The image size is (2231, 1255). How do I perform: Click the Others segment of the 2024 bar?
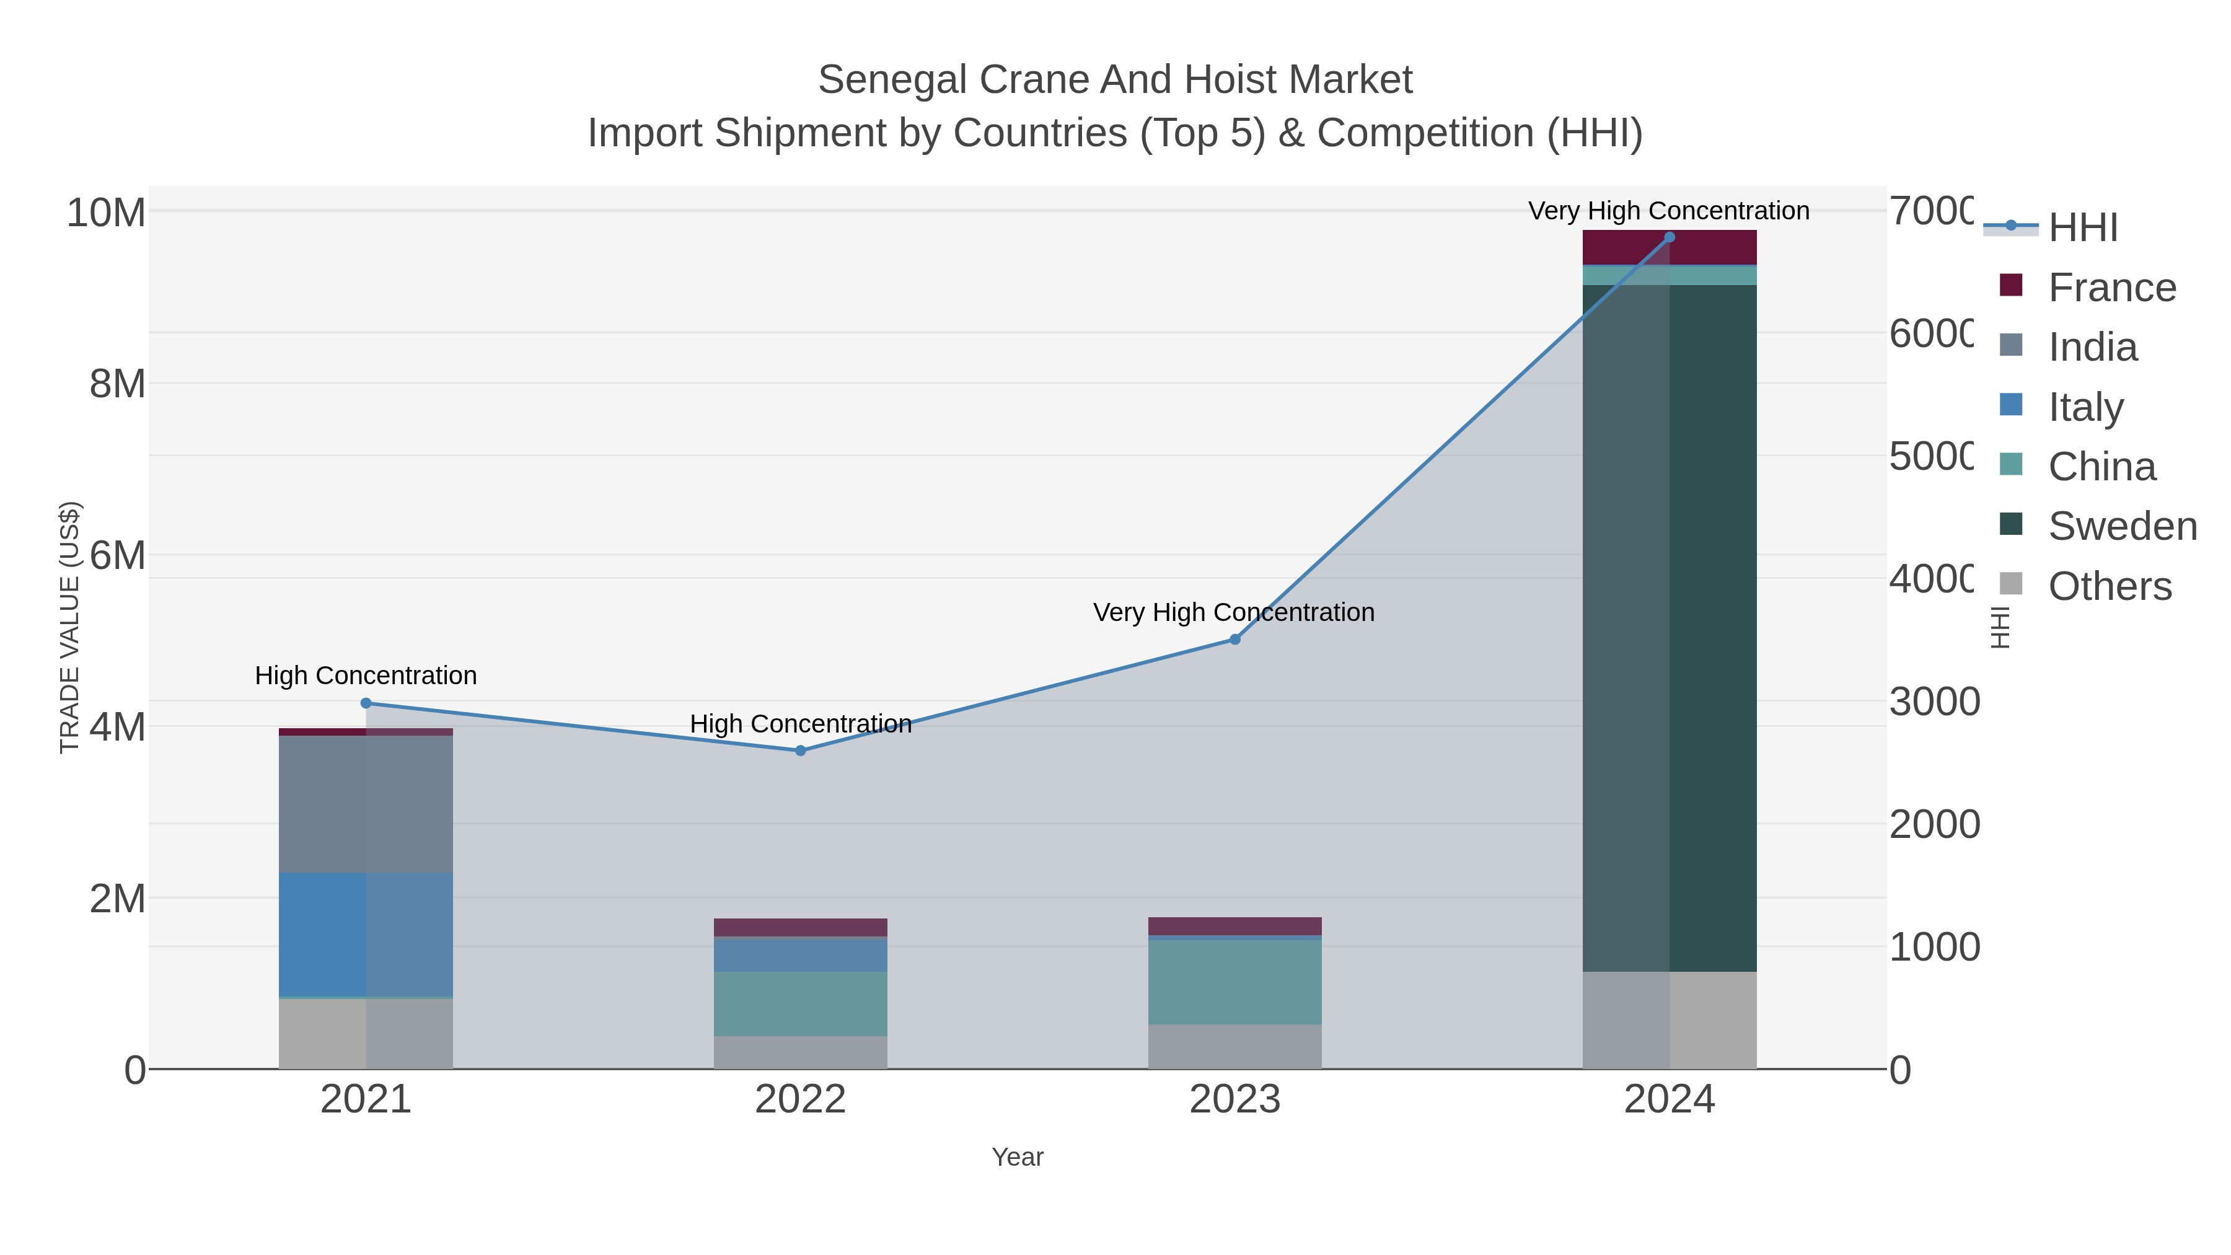point(1670,1020)
